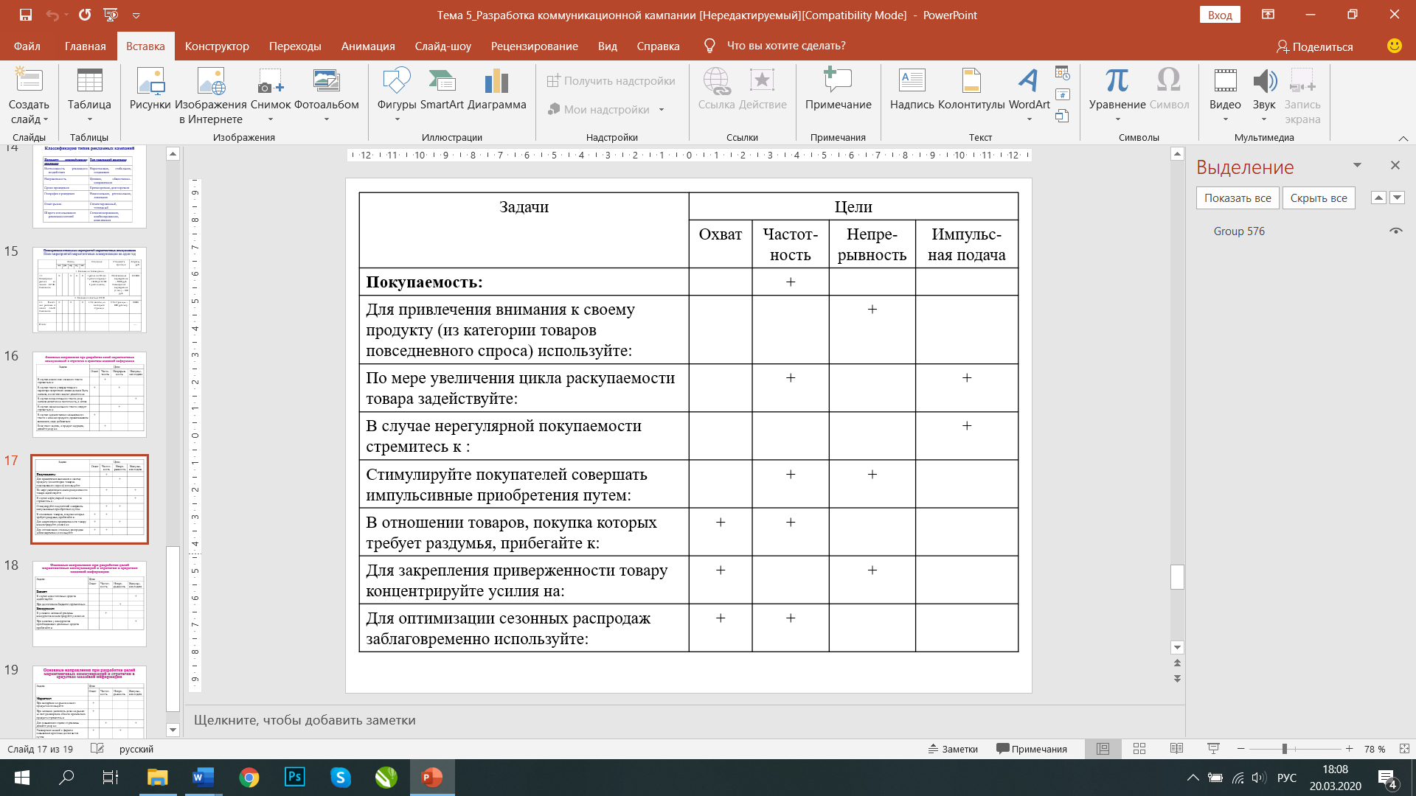The width and height of the screenshot is (1416, 796).
Task: Click the zoom slider handle
Action: (1285, 749)
